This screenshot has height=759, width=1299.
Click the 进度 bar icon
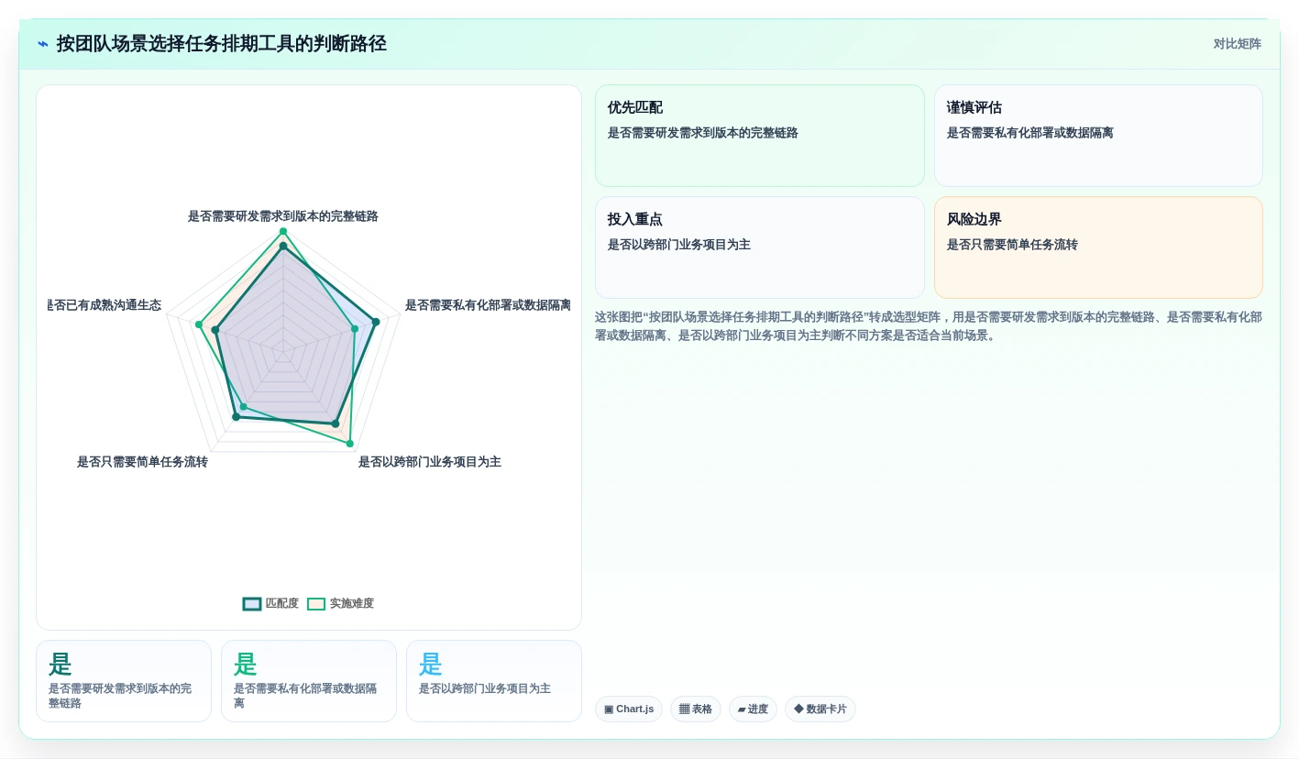742,709
